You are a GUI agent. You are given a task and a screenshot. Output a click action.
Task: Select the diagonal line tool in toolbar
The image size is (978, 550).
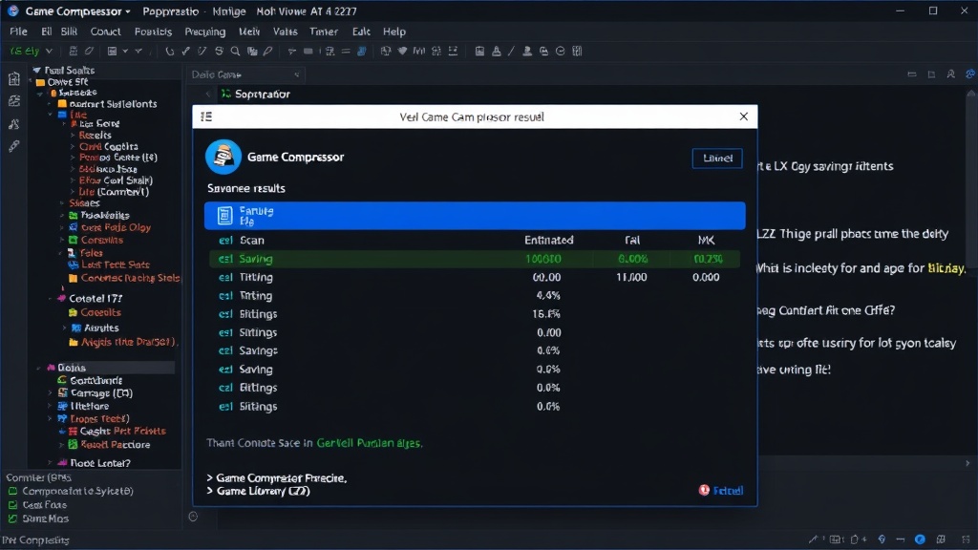coord(512,52)
